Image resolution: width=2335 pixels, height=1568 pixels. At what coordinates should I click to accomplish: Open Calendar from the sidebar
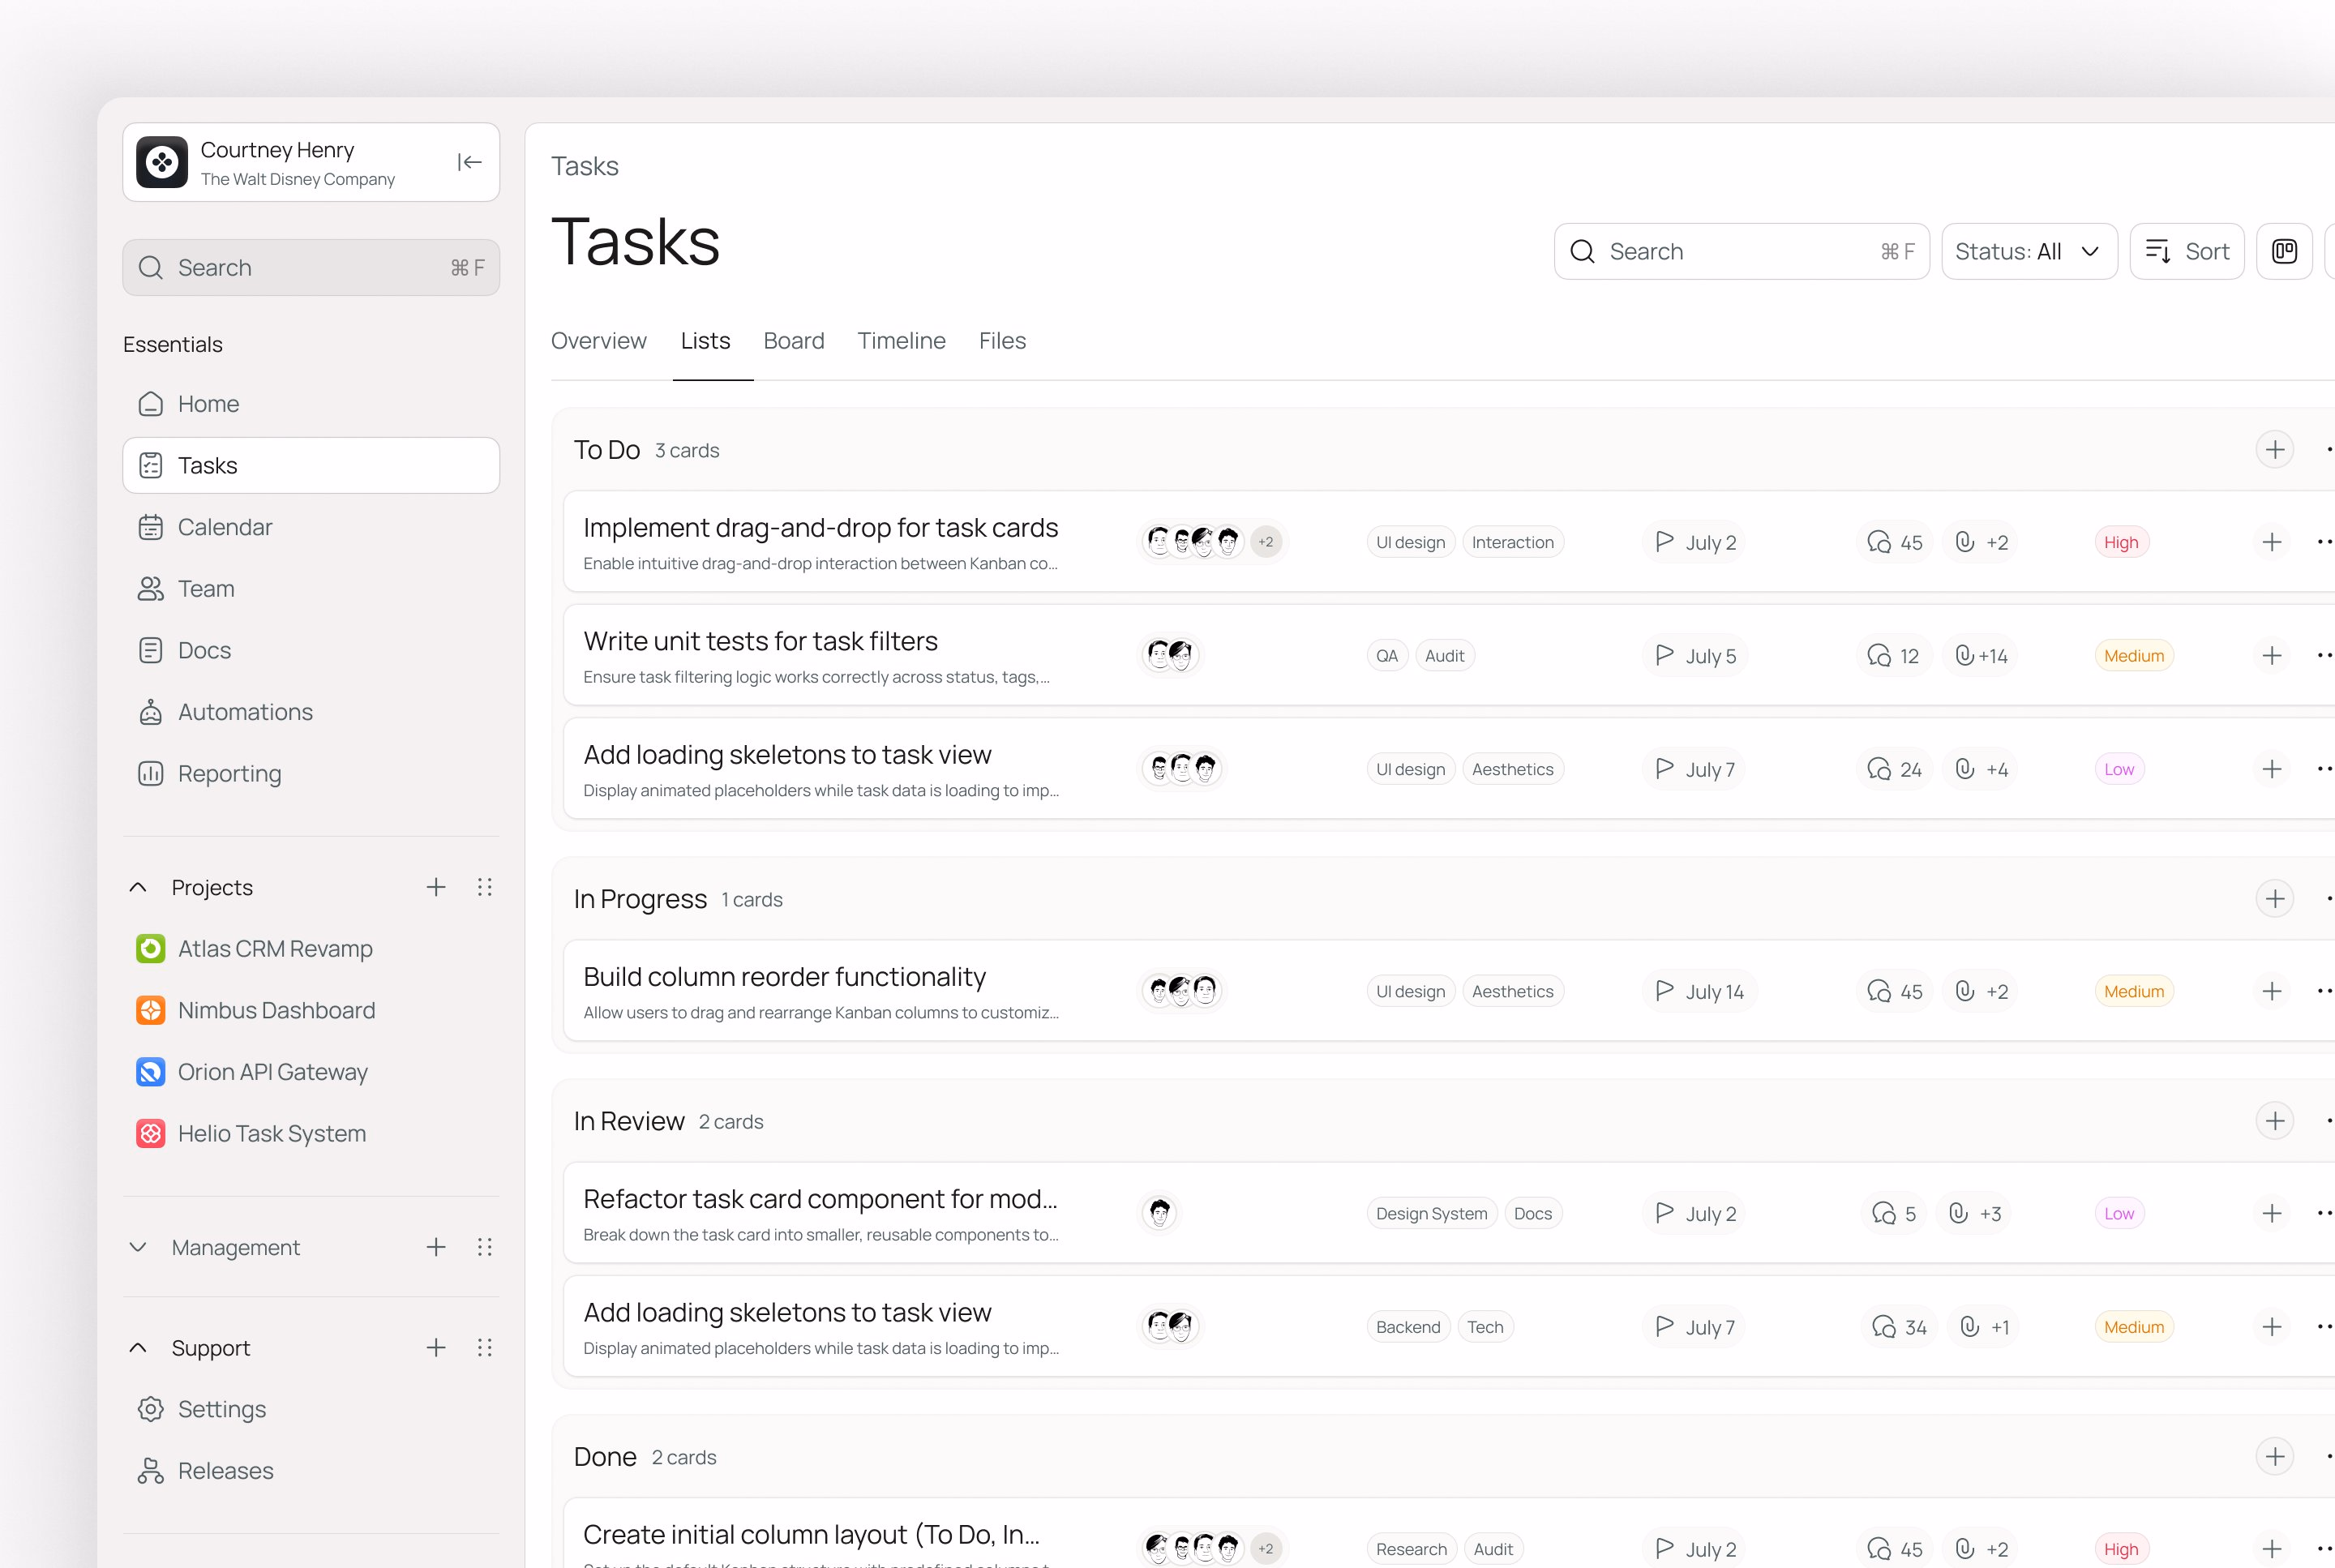(311, 527)
